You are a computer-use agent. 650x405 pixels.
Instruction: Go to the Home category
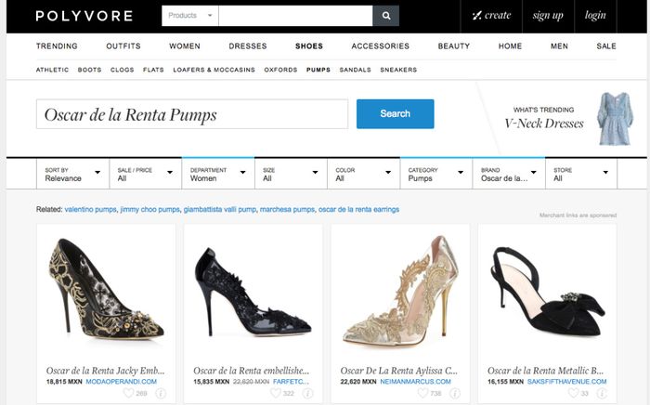click(x=510, y=46)
